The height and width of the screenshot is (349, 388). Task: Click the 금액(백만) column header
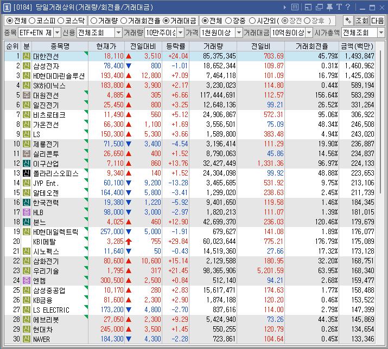tap(357, 46)
